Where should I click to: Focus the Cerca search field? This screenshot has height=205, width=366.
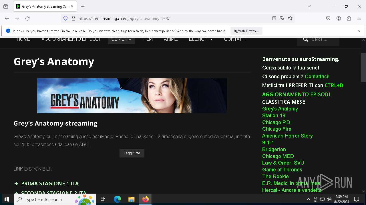tap(325, 40)
